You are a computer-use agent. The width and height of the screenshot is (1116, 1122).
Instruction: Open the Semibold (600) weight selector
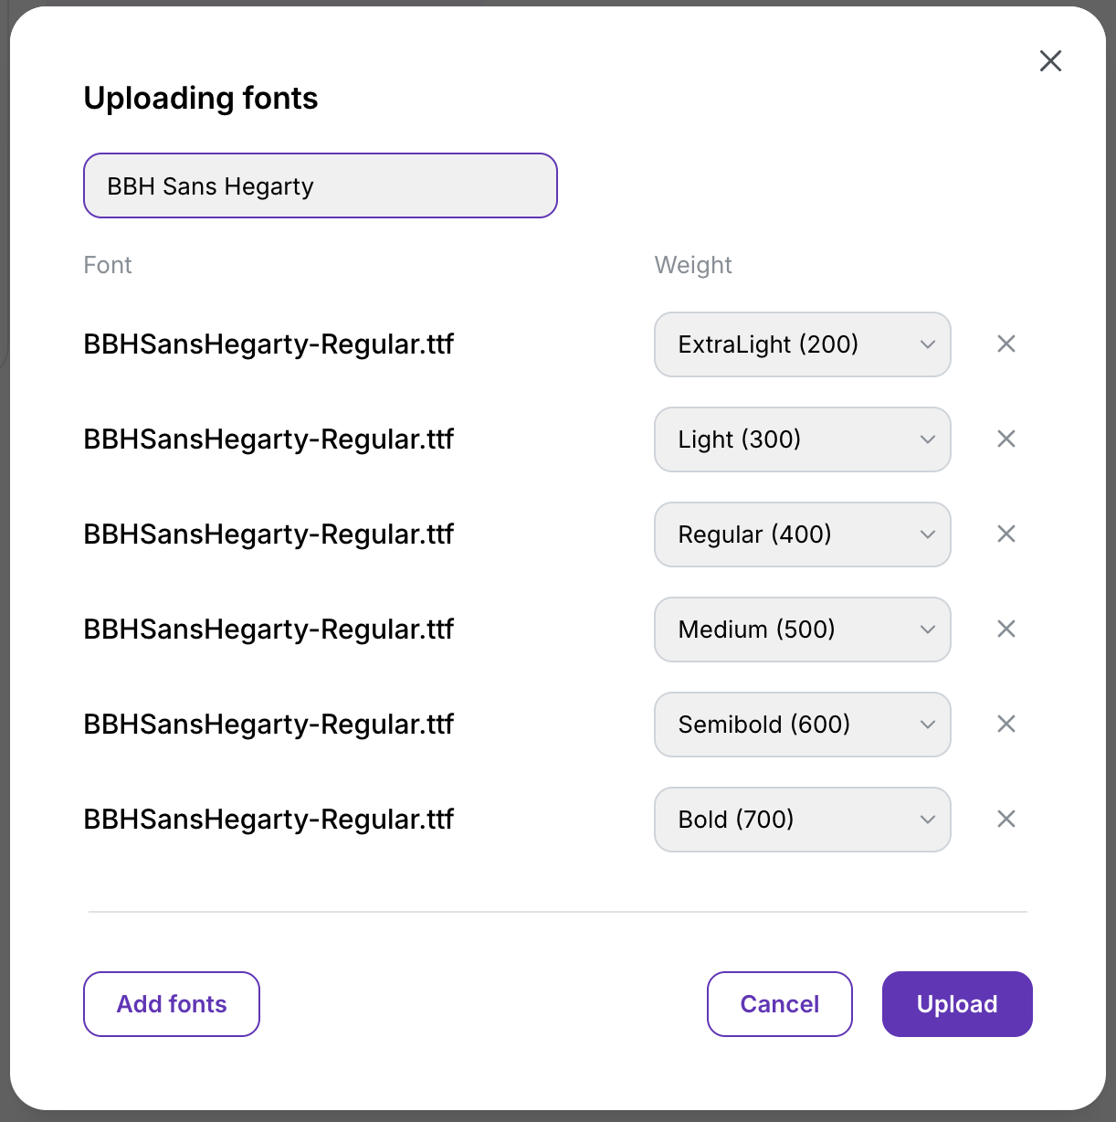802,725
